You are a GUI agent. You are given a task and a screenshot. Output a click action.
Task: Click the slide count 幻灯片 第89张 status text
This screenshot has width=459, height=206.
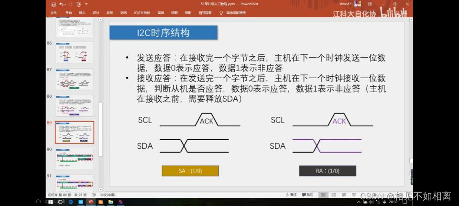[67, 195]
